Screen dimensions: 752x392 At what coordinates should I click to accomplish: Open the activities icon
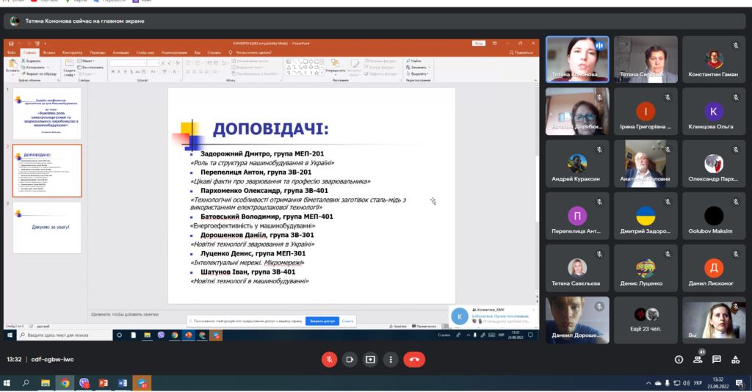(735, 360)
